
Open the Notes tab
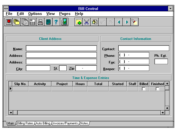(84, 123)
